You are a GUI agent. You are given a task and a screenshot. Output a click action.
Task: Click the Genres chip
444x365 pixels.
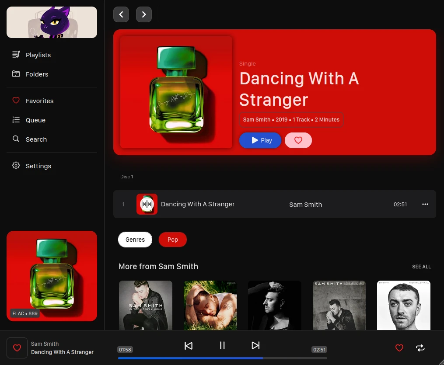point(135,240)
